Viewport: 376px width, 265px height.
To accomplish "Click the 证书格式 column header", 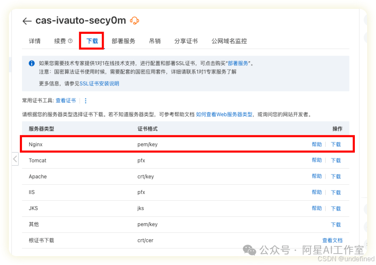I will [148, 129].
